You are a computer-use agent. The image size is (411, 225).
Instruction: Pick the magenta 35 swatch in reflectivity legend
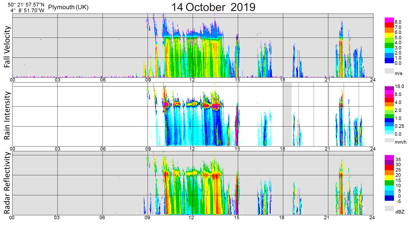pyautogui.click(x=389, y=157)
